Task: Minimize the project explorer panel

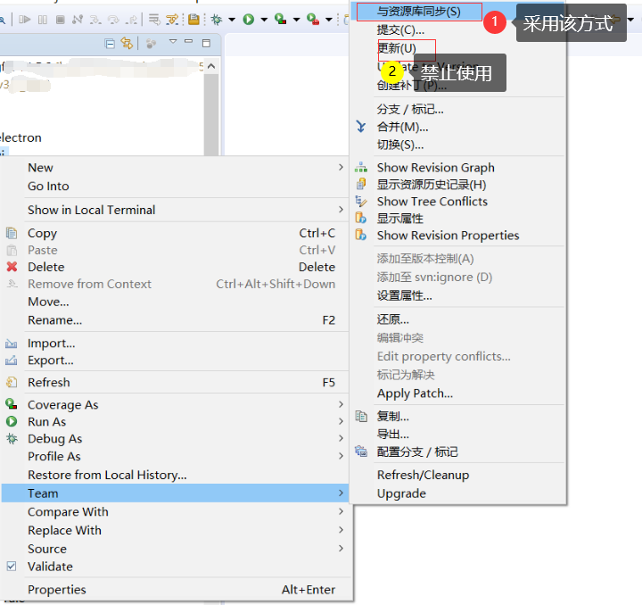Action: 190,42
